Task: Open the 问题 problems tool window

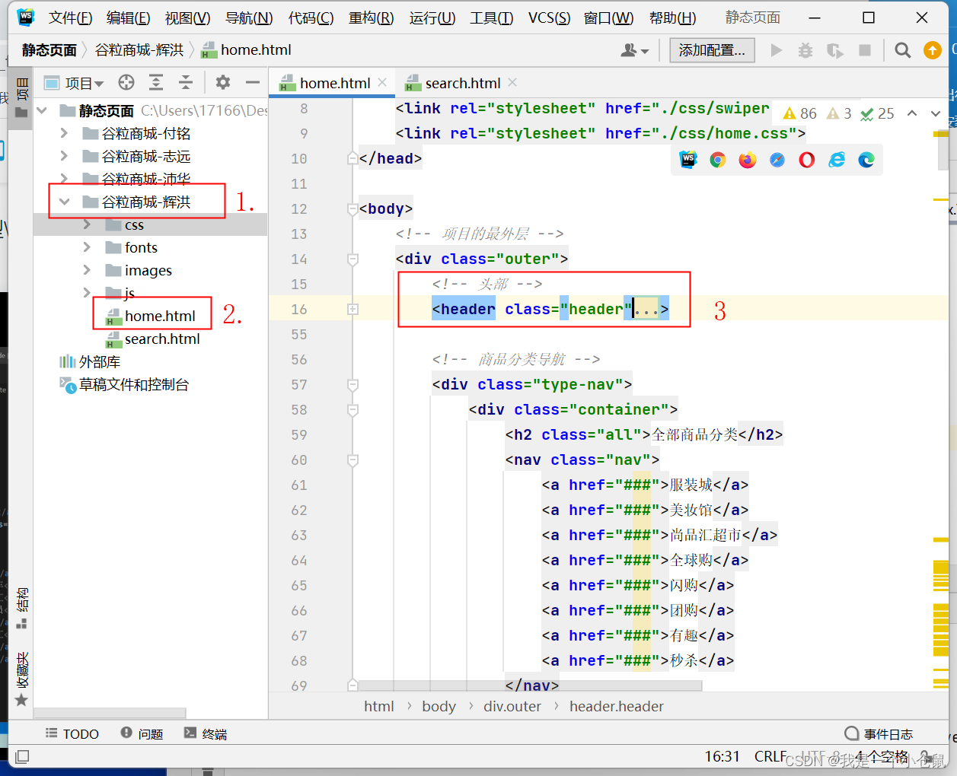Action: 142,733
